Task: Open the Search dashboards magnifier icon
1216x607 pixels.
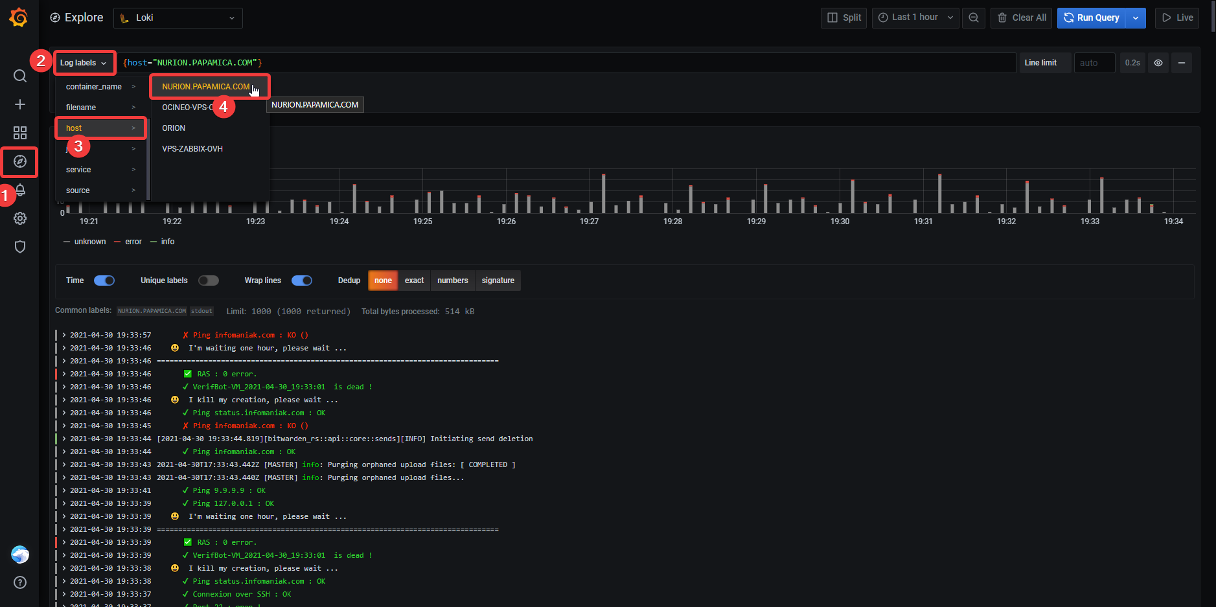Action: tap(20, 76)
